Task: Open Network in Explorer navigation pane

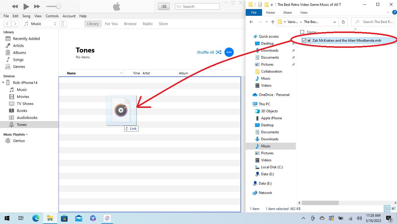Action: coord(265,193)
